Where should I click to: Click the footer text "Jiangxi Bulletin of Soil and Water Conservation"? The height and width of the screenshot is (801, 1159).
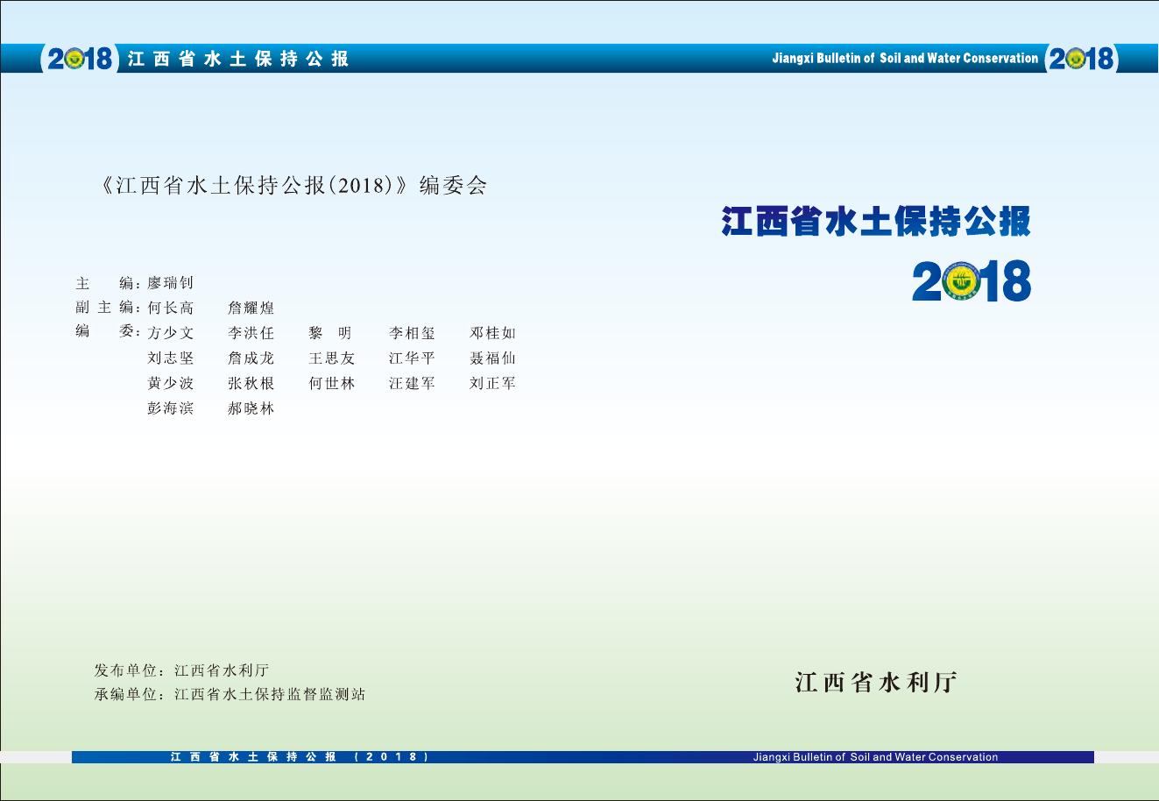pos(875,757)
